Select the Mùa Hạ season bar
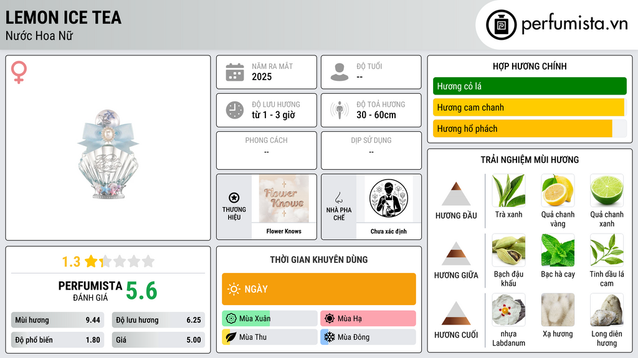Screen dimensions: 638x358 point(368,319)
